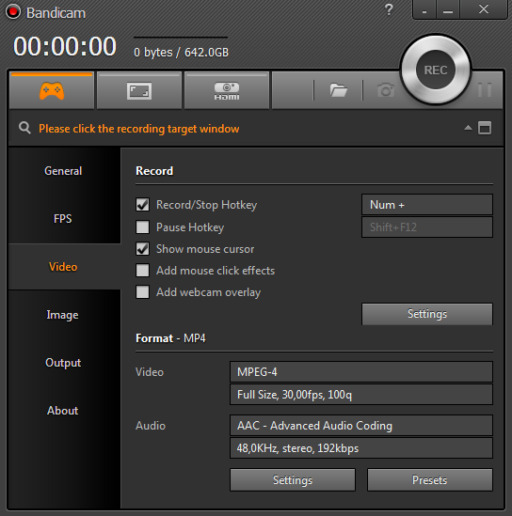Image resolution: width=512 pixels, height=516 pixels.
Task: Click the pause recording icon
Action: [485, 89]
